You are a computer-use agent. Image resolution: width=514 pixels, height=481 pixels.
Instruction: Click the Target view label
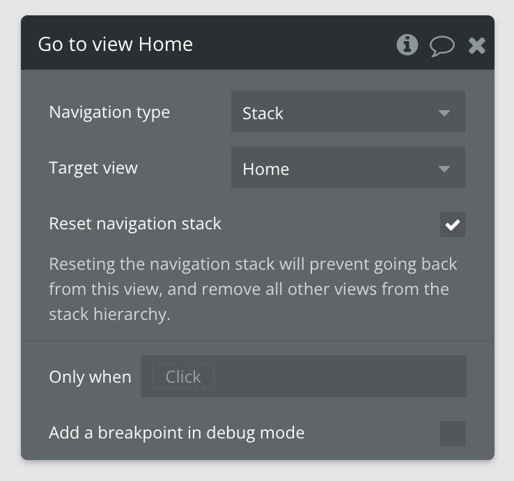click(93, 168)
